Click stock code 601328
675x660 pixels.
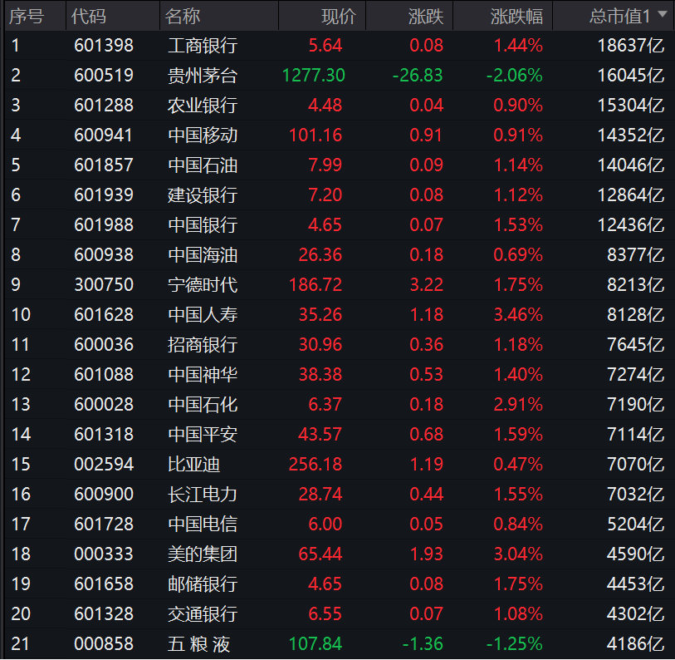104,614
